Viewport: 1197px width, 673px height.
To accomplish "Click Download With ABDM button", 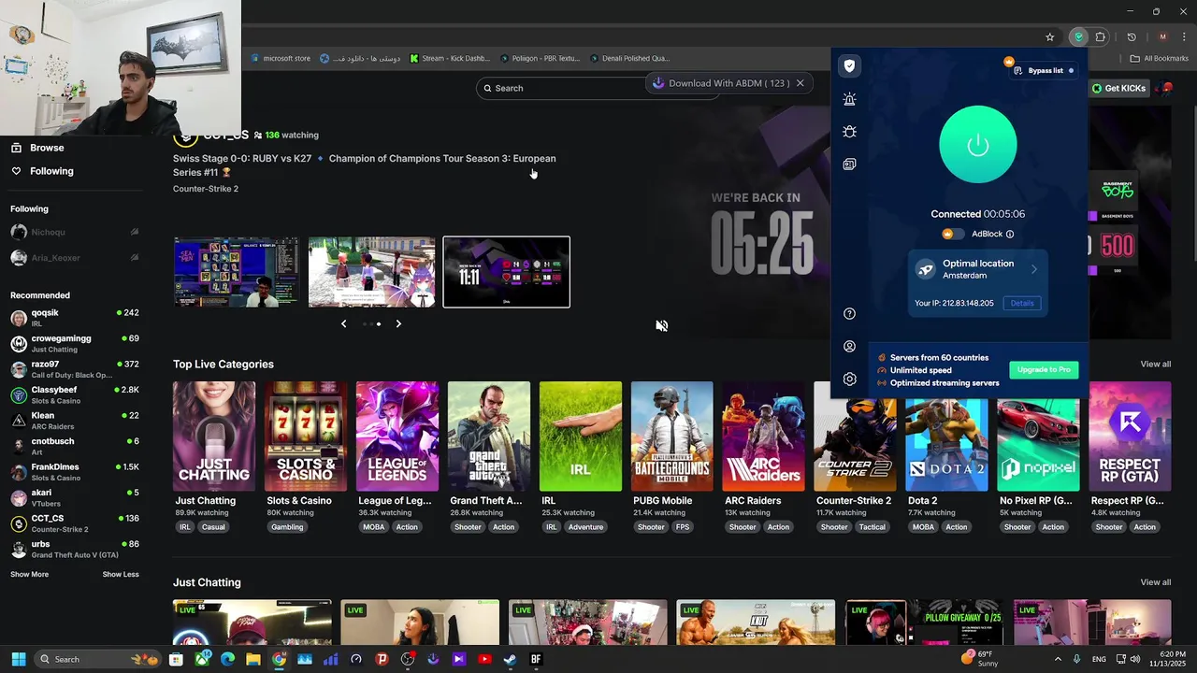I will [720, 83].
